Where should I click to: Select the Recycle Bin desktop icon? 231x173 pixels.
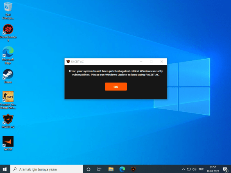pos(8,11)
